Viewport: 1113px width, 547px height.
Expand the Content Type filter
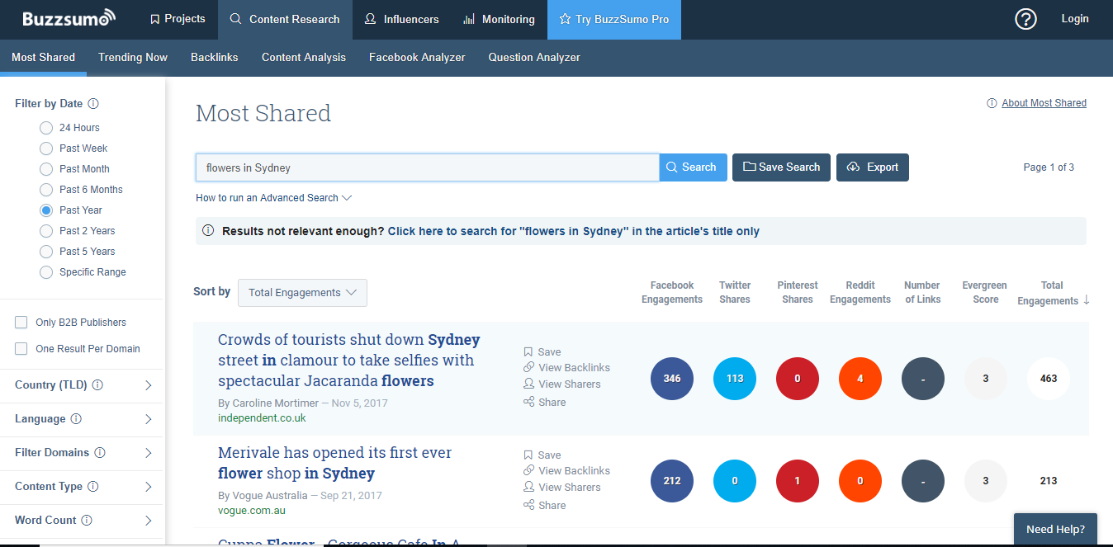click(149, 487)
